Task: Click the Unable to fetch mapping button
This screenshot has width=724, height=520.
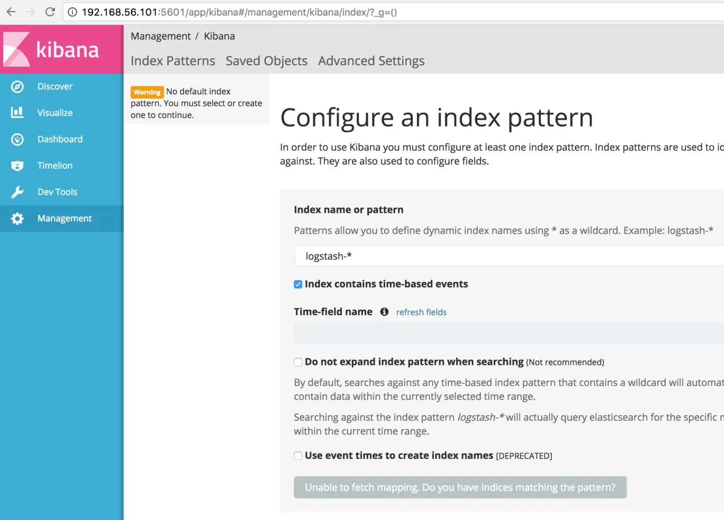Action: pos(460,487)
